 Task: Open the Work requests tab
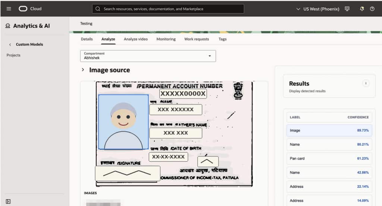[x=197, y=39]
